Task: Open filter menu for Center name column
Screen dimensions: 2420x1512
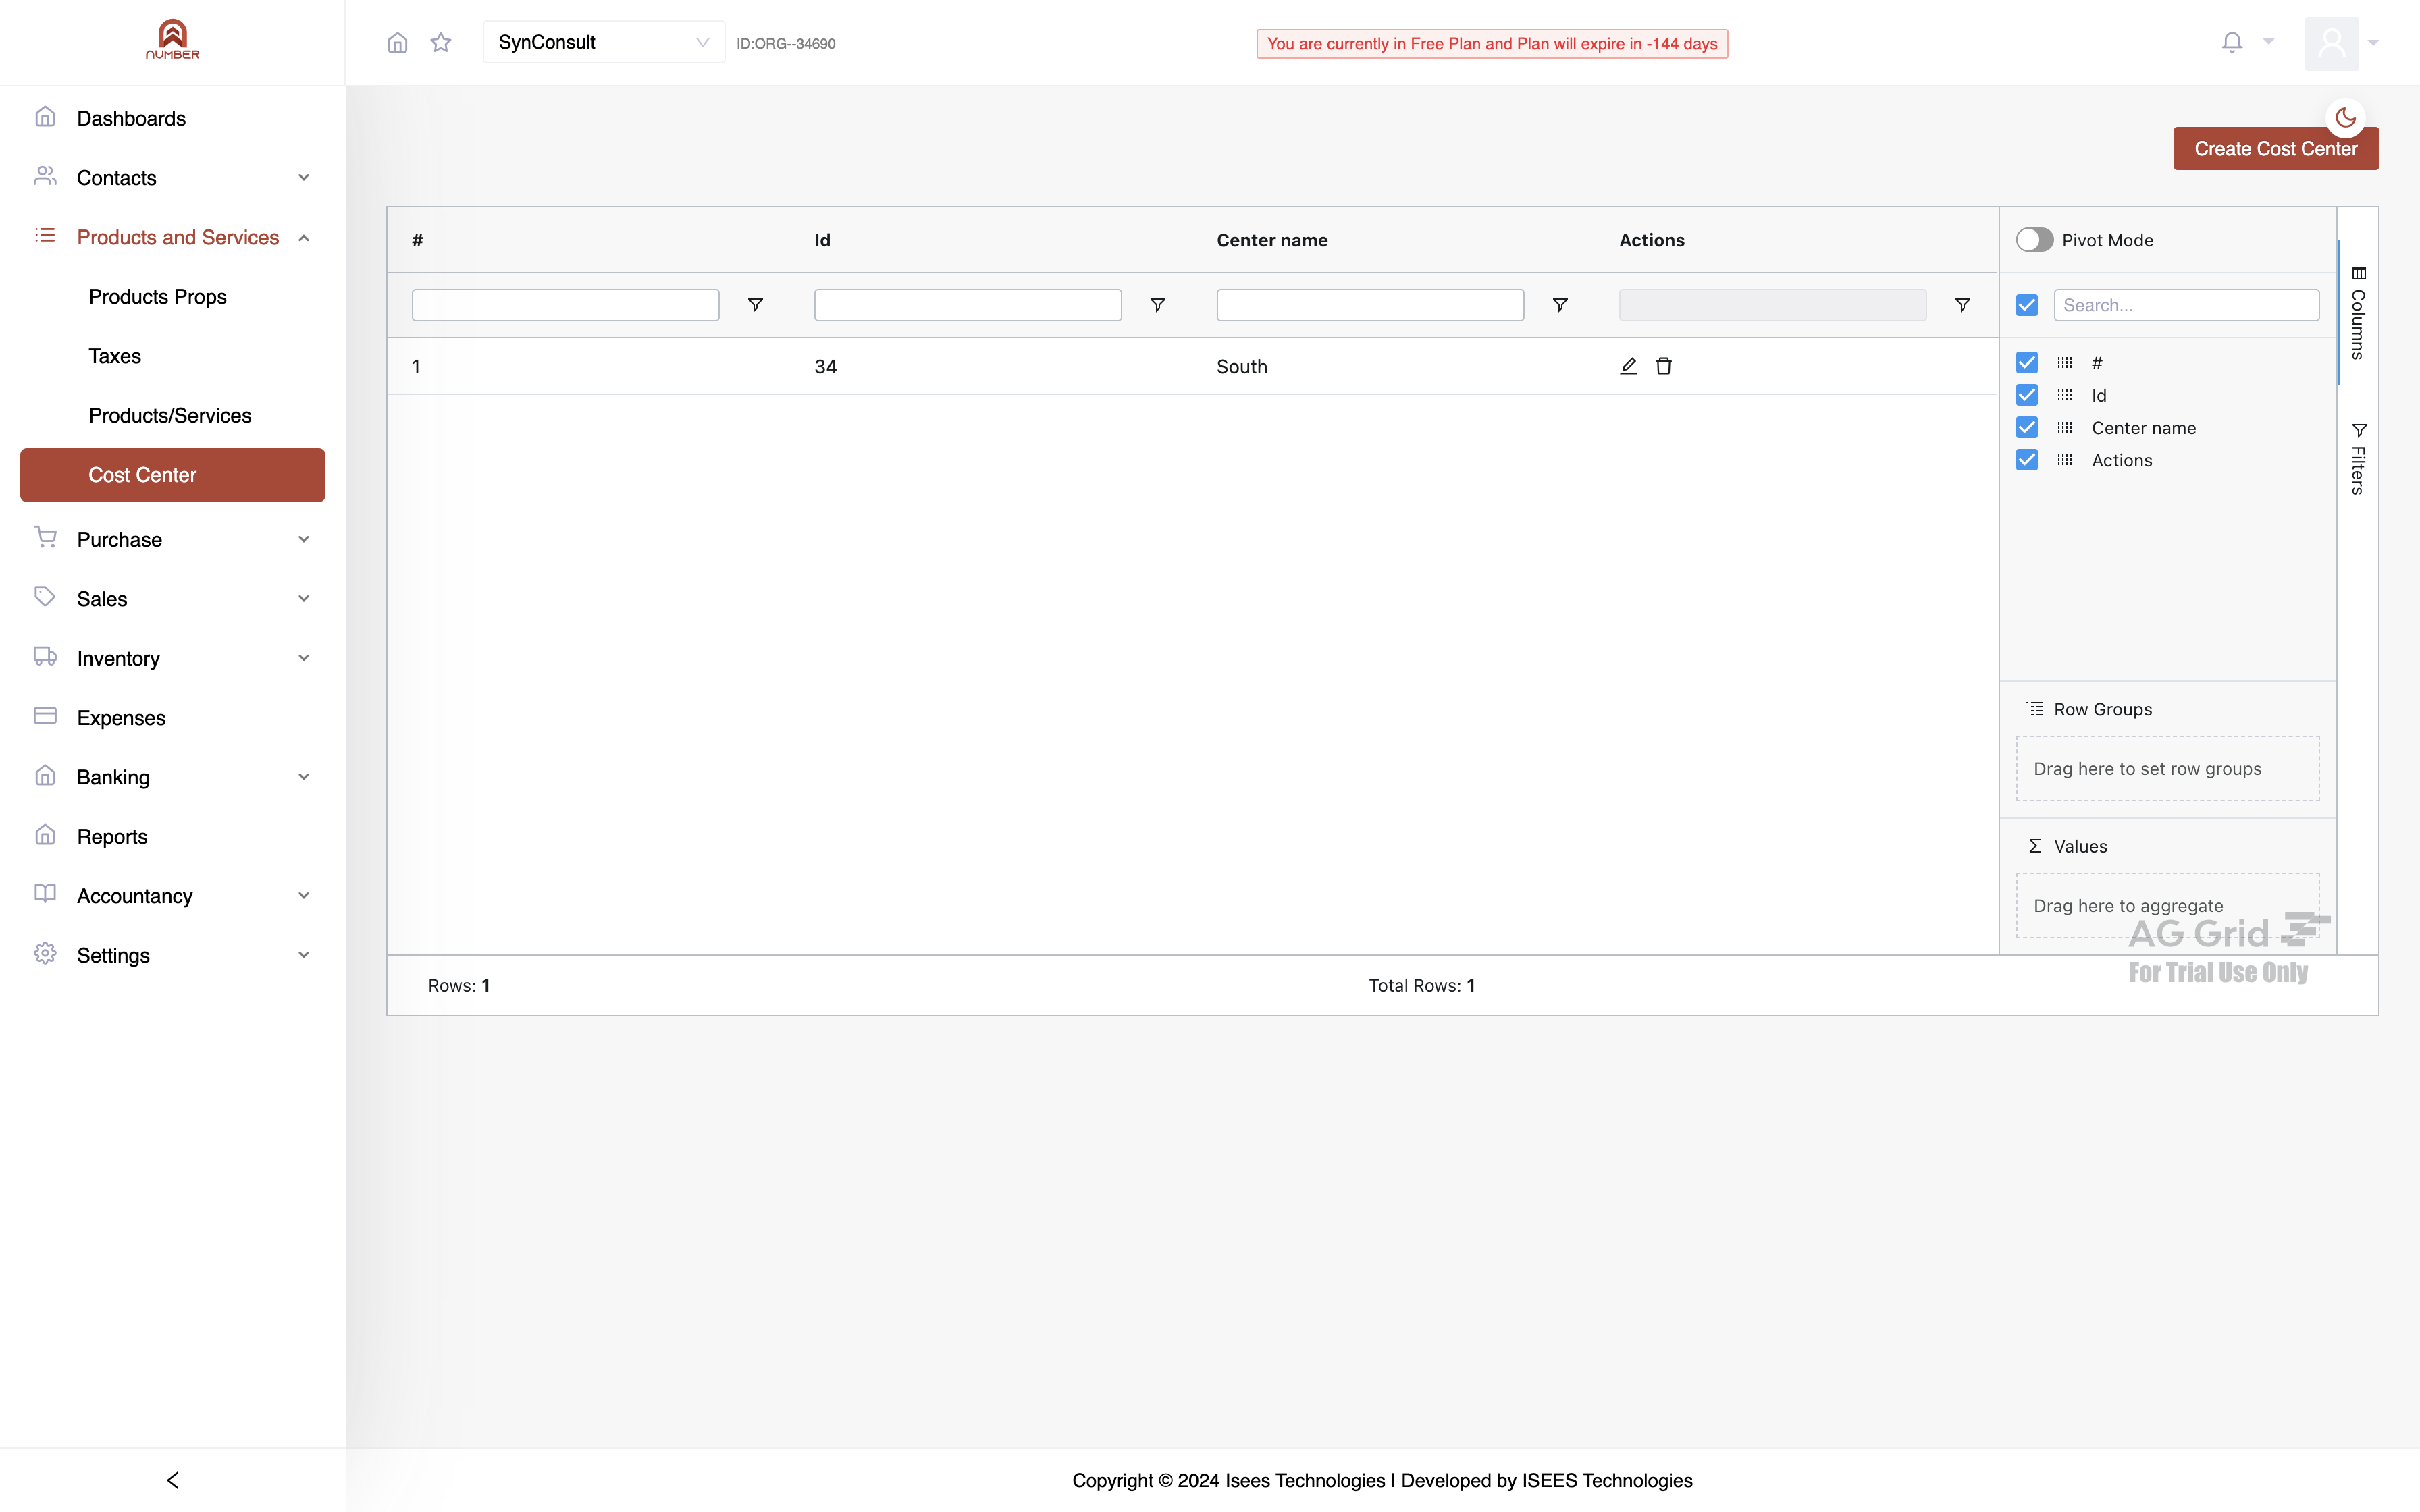Action: [1560, 305]
